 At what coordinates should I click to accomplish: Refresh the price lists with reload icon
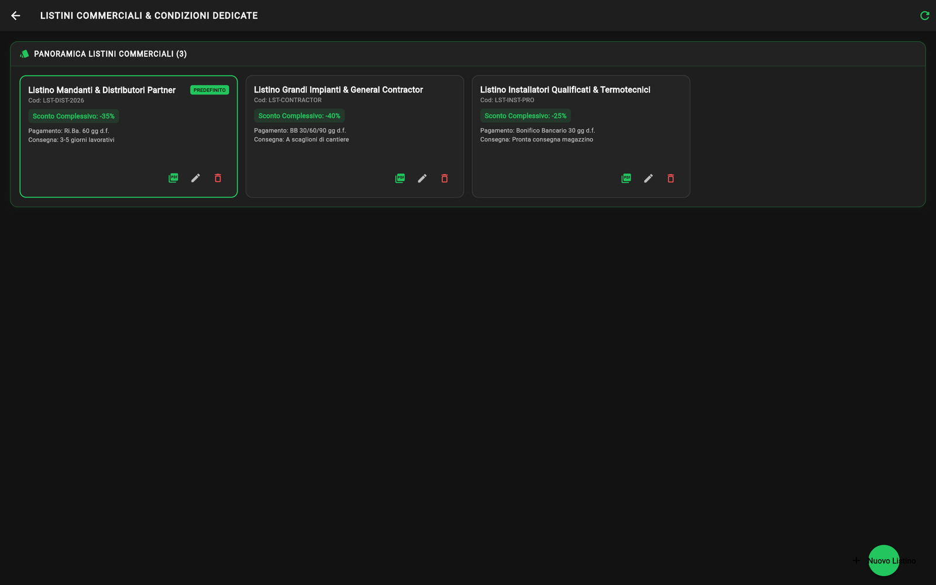click(924, 16)
